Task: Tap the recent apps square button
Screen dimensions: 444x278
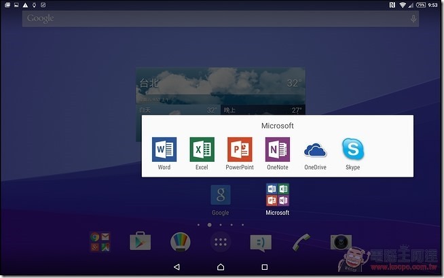Action: [265, 267]
